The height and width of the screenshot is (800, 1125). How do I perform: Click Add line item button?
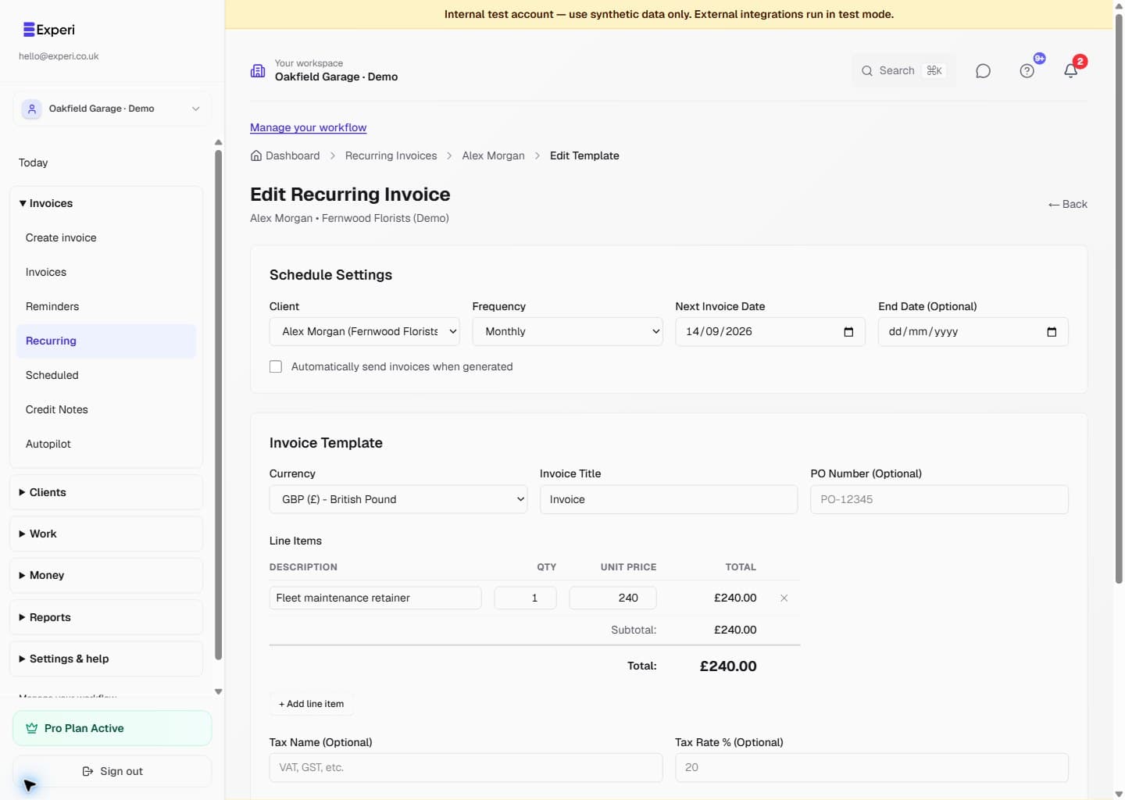pos(311,704)
